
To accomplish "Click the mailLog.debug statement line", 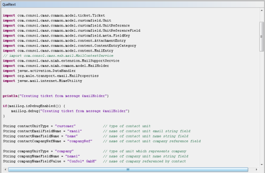I will pos(70,111).
